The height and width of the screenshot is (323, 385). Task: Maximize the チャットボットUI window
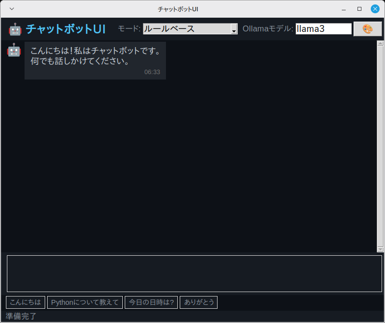[359, 9]
